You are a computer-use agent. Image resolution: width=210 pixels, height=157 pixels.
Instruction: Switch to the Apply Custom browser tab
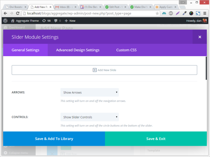(x=165, y=7)
